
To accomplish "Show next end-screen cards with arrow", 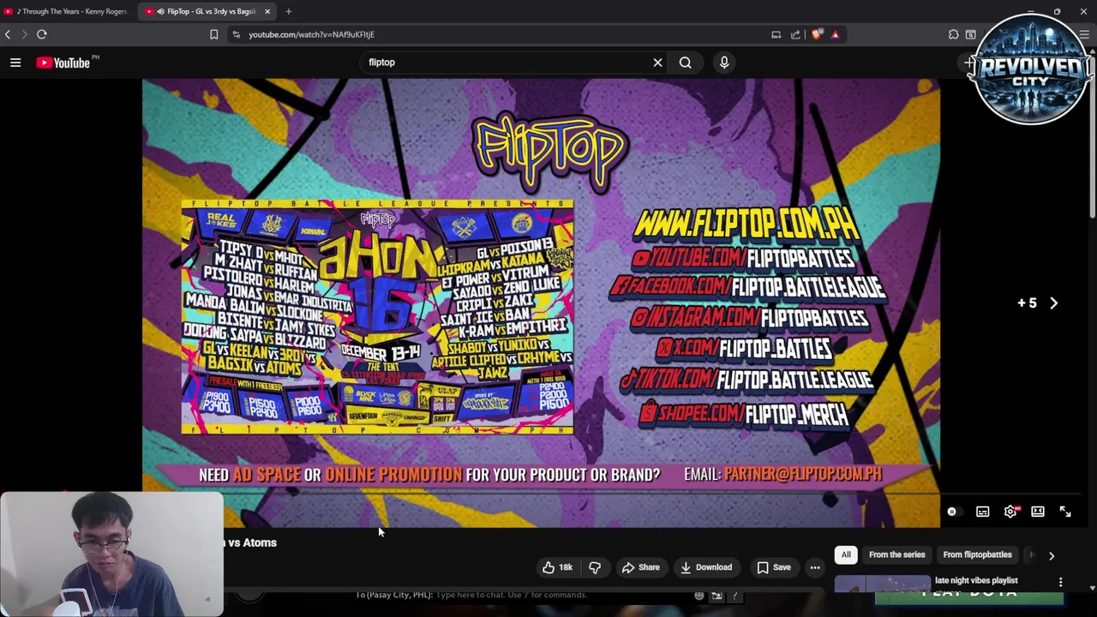I will tap(1053, 303).
